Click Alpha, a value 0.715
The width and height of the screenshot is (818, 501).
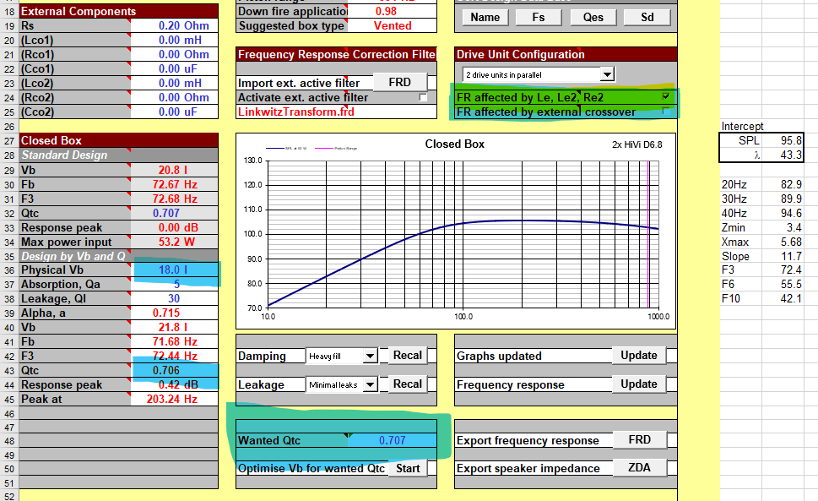click(x=174, y=313)
